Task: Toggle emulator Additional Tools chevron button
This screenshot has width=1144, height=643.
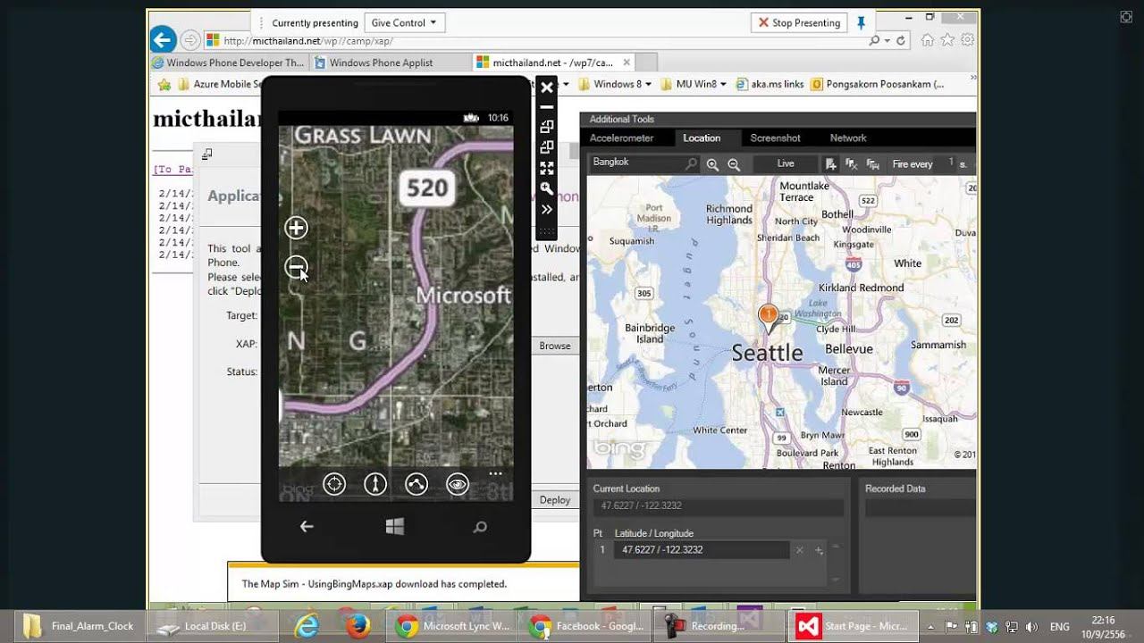Action: [x=547, y=209]
